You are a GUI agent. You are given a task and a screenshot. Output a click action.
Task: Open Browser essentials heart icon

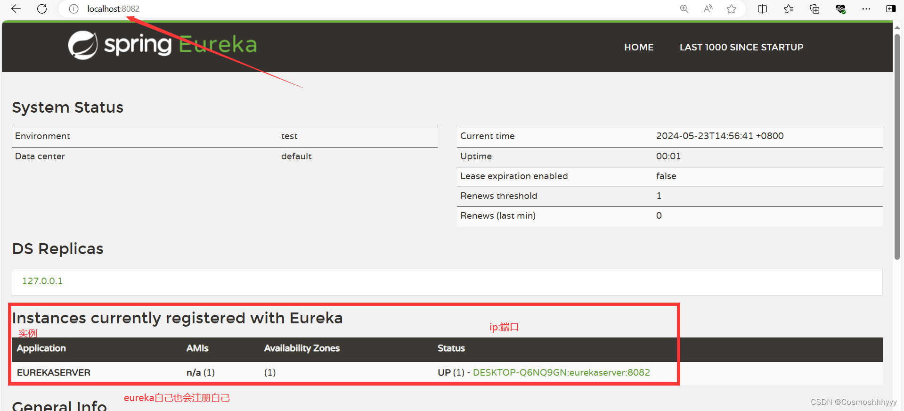[840, 9]
